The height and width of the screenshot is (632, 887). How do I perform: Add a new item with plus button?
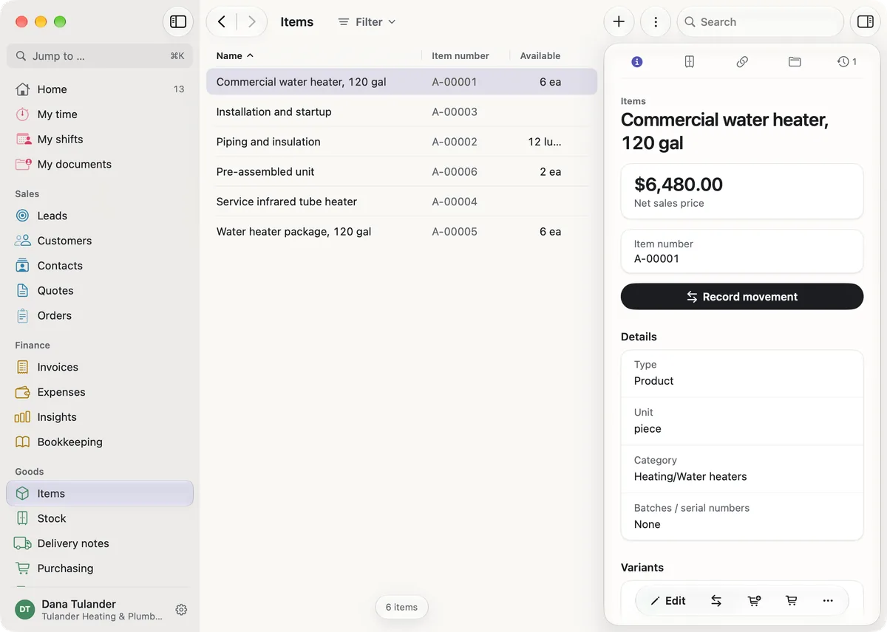pyautogui.click(x=619, y=22)
